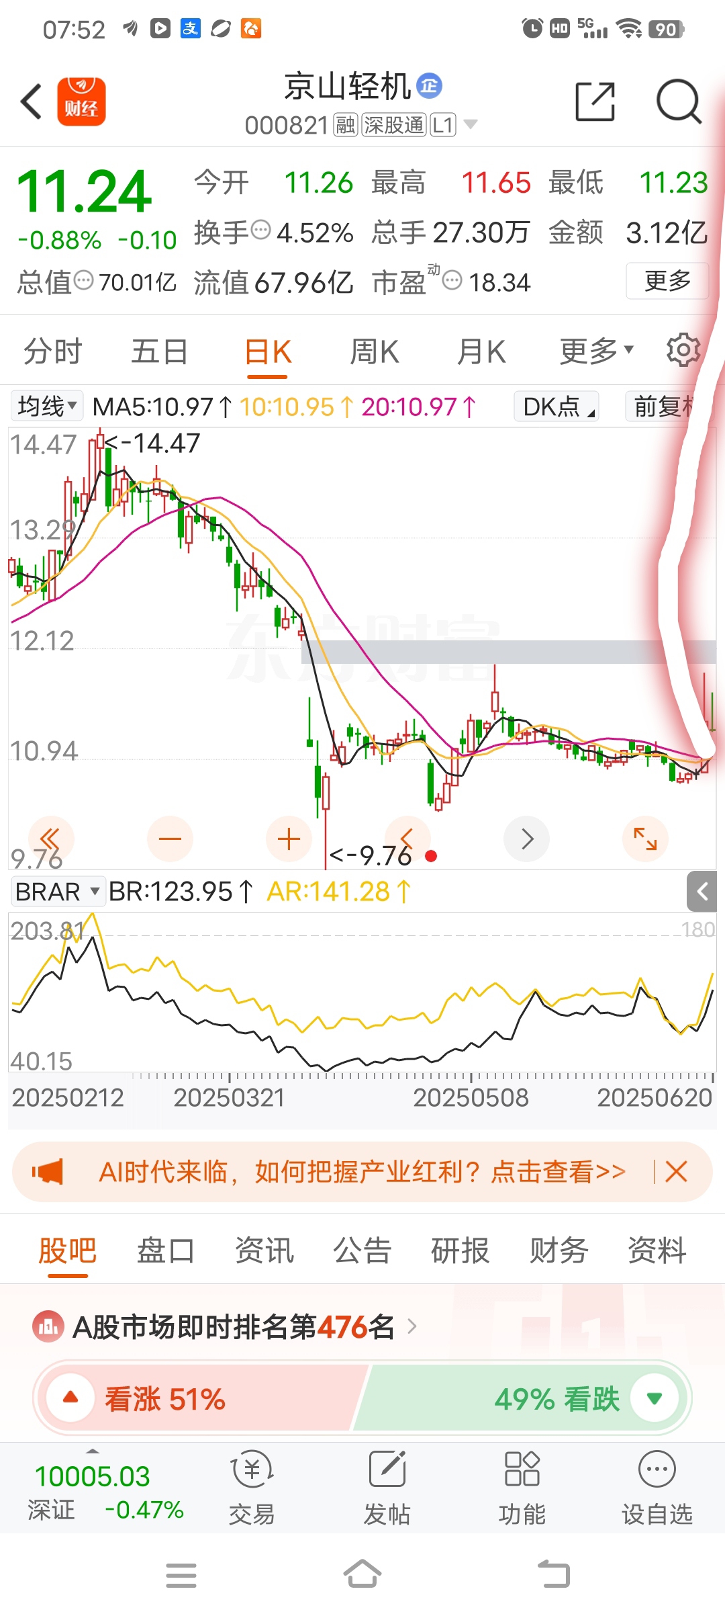Open 交易 trading icon
This screenshot has height=1618, width=725.
tap(252, 1487)
